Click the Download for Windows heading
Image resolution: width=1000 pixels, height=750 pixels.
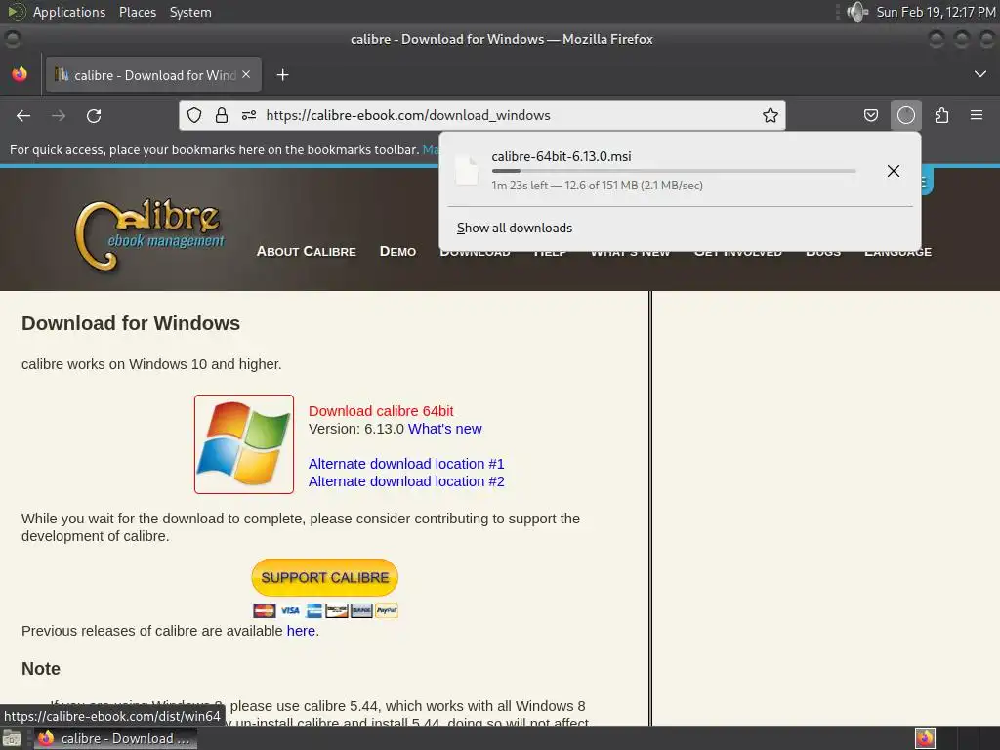[131, 323]
